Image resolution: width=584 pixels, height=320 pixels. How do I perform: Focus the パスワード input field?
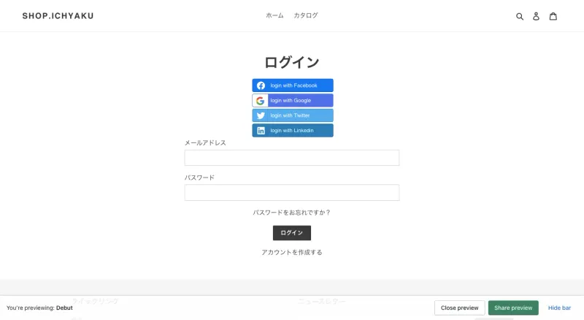[292, 192]
